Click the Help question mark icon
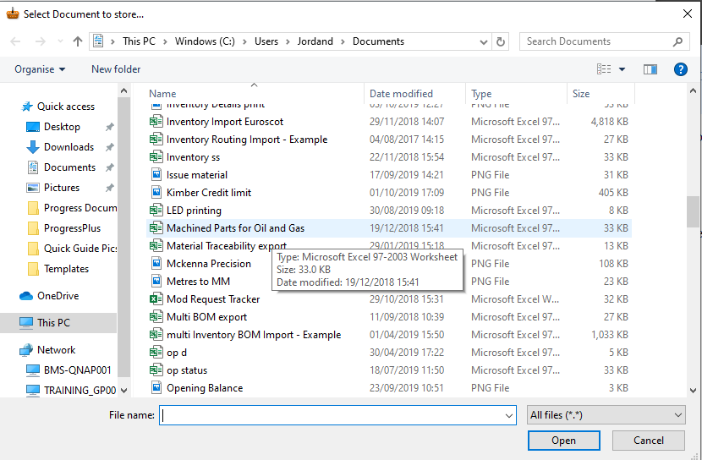 click(679, 69)
